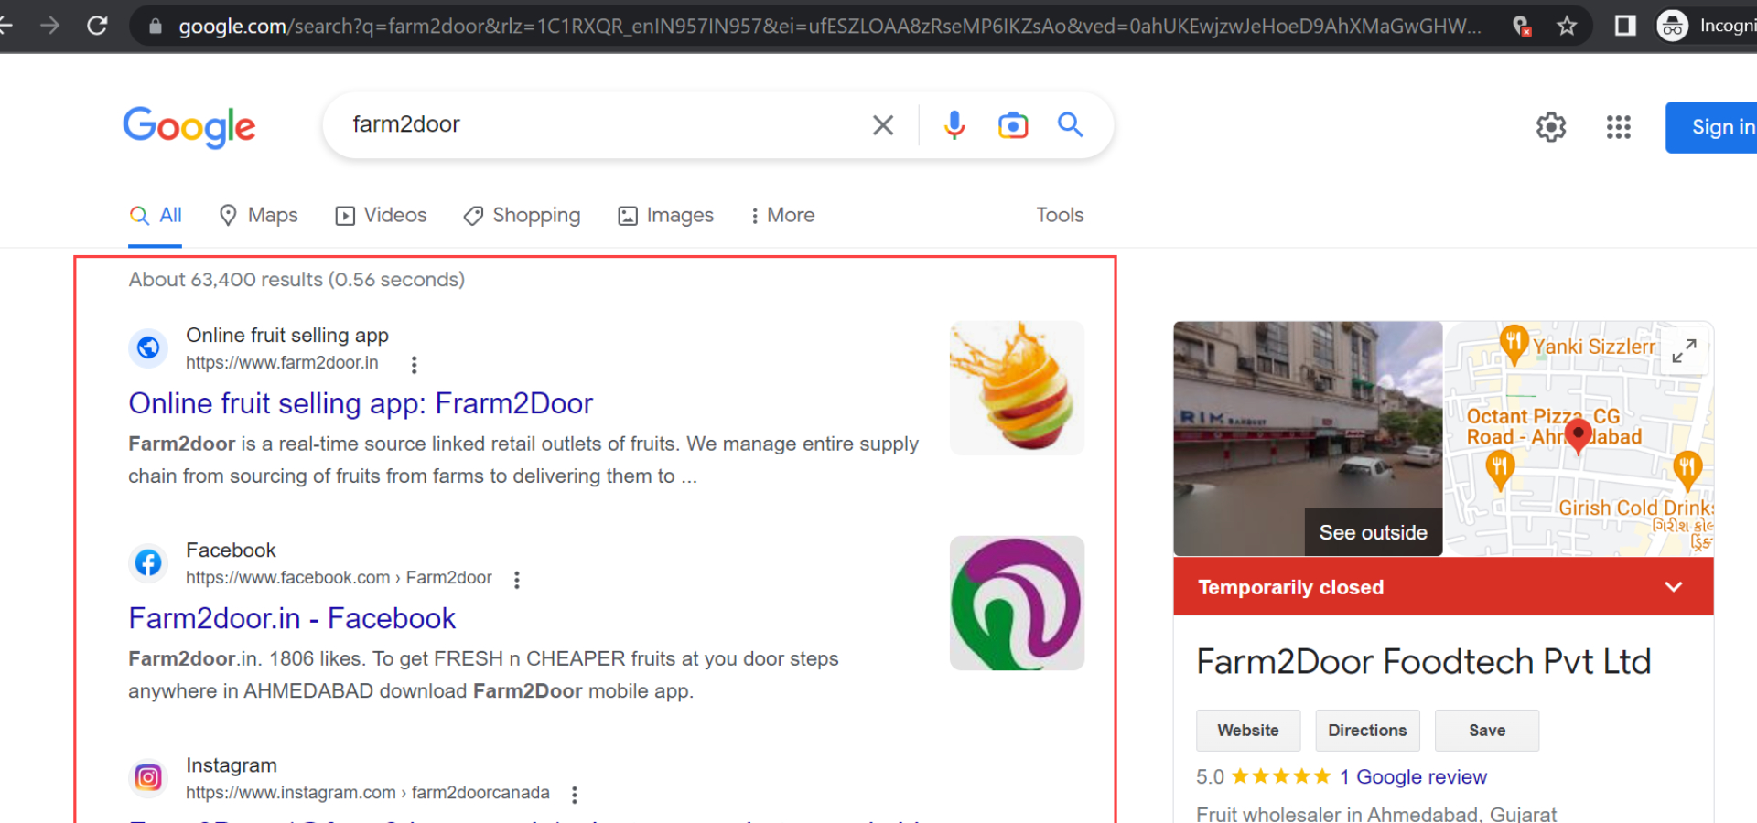The image size is (1757, 823).
Task: Bookmark the page with the star icon
Action: [x=1568, y=26]
